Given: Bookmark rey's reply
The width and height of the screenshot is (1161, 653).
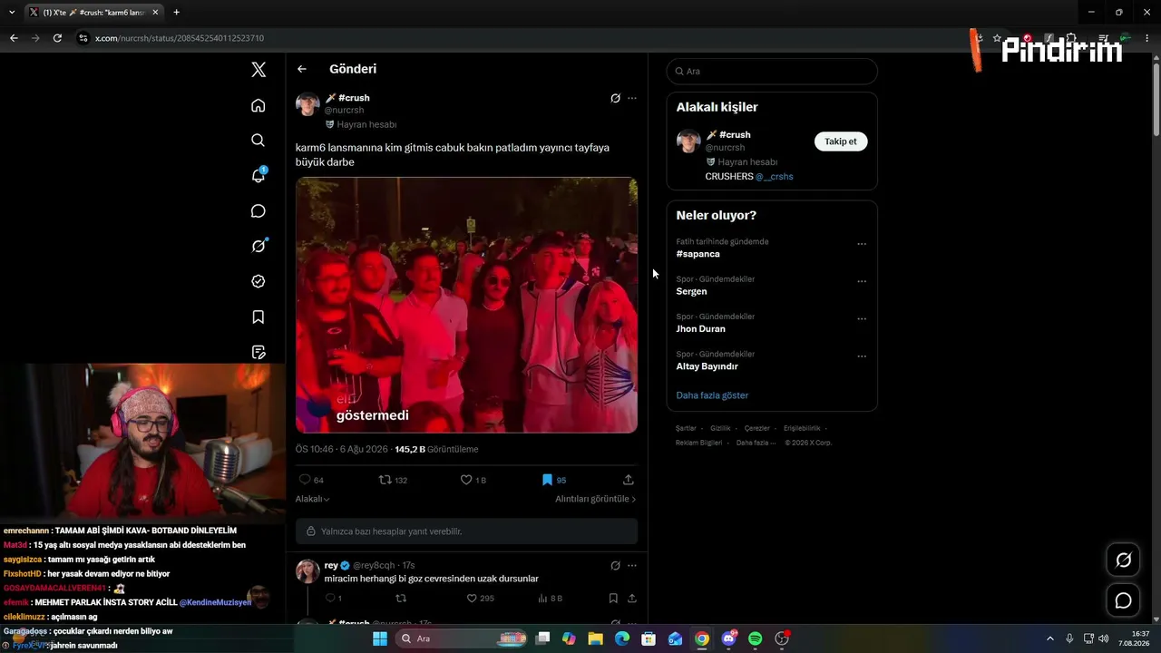Looking at the screenshot, I should (613, 599).
